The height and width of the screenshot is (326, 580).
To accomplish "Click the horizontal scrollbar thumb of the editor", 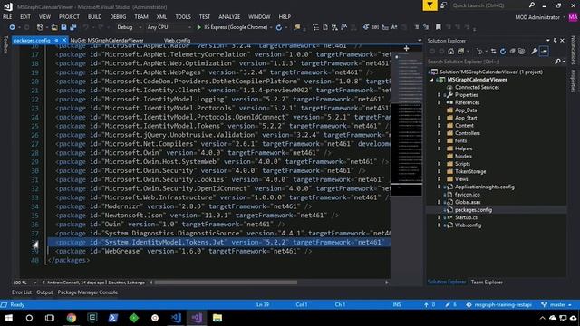I will [226, 283].
